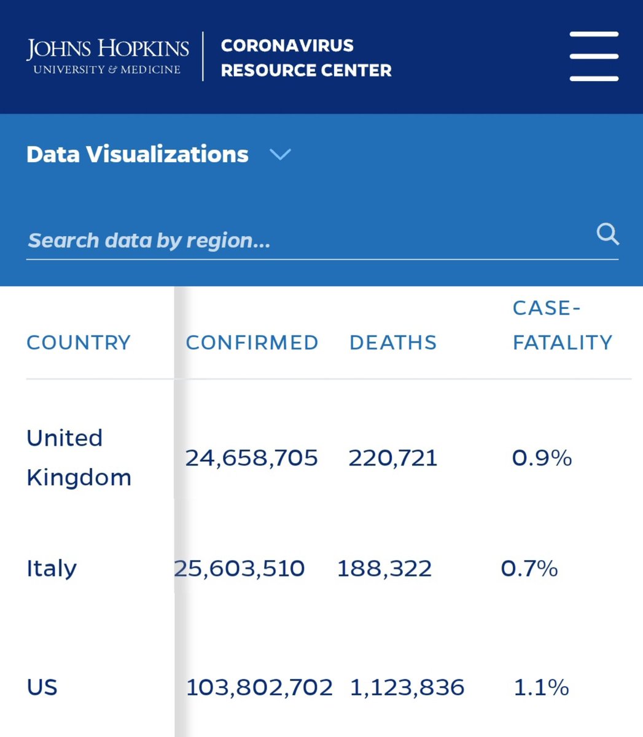Viewport: 643px width, 737px height.
Task: Open the hamburger menu icon
Action: (594, 57)
